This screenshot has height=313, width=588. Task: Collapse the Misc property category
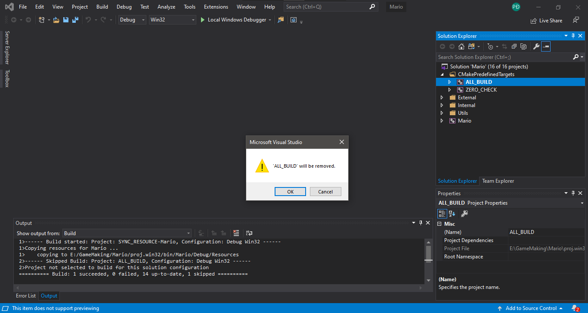click(x=439, y=224)
